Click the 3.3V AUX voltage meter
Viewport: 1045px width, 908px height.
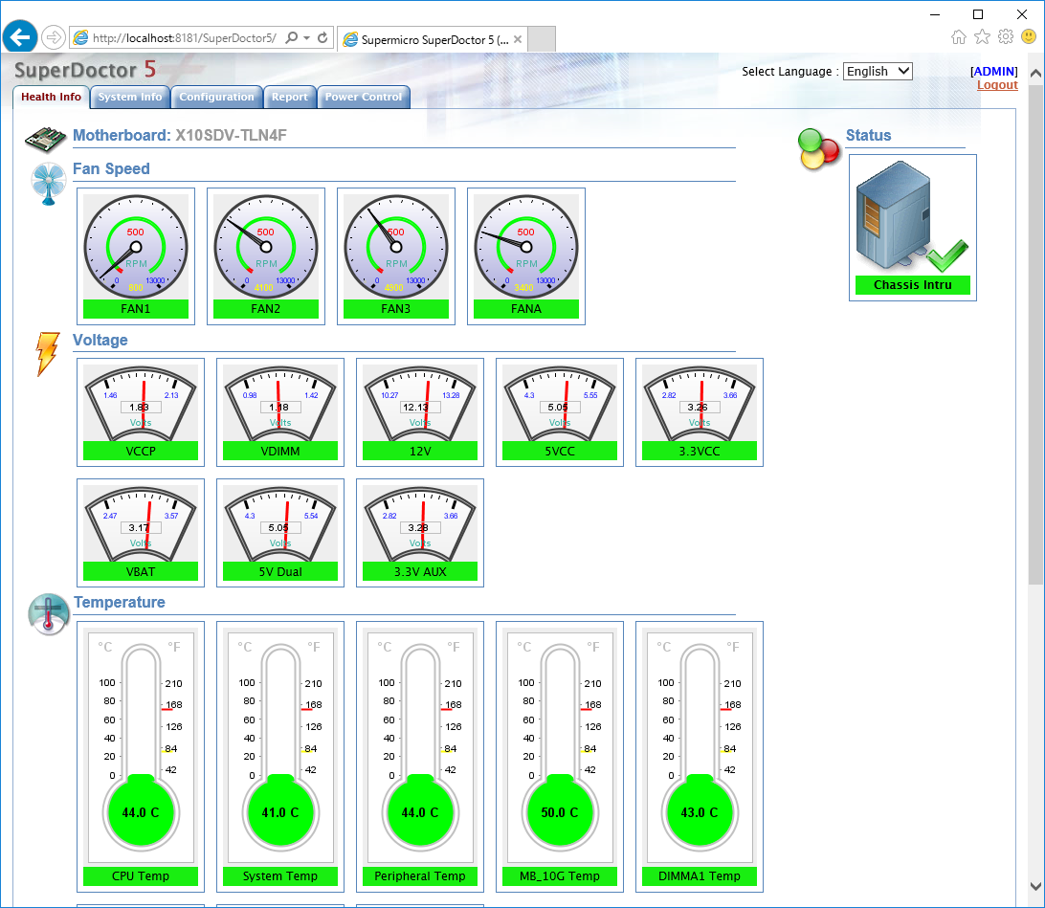click(x=420, y=523)
